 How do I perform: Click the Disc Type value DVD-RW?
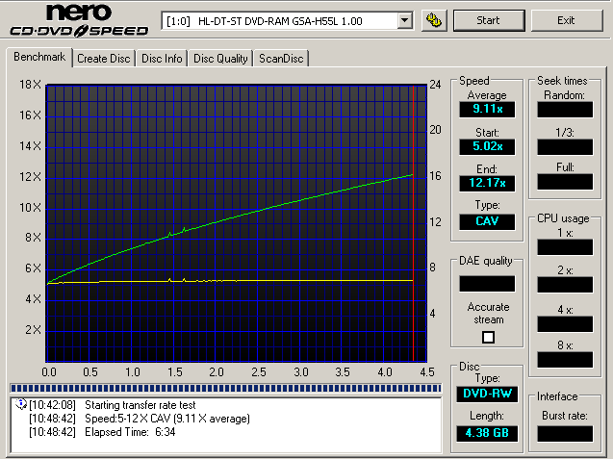point(487,394)
